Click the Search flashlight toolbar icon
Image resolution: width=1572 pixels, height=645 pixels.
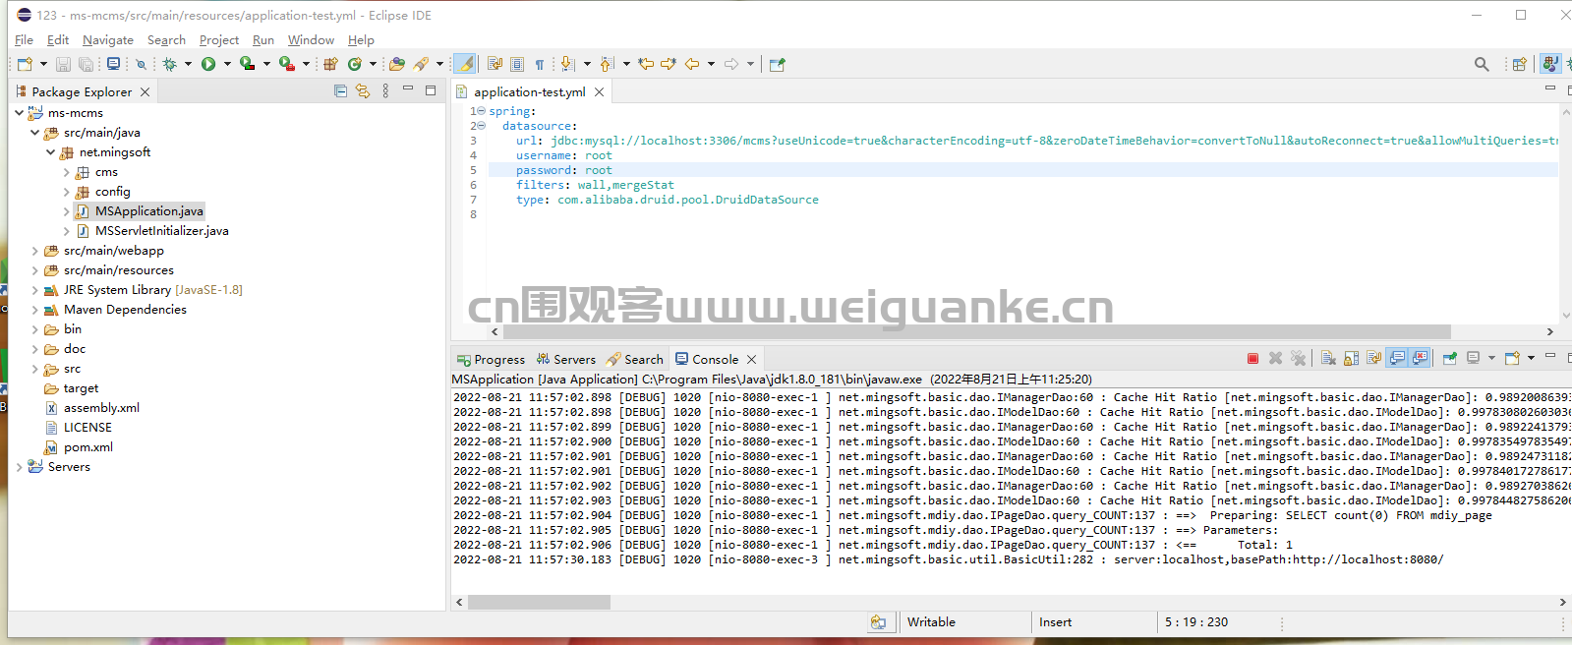tap(421, 64)
